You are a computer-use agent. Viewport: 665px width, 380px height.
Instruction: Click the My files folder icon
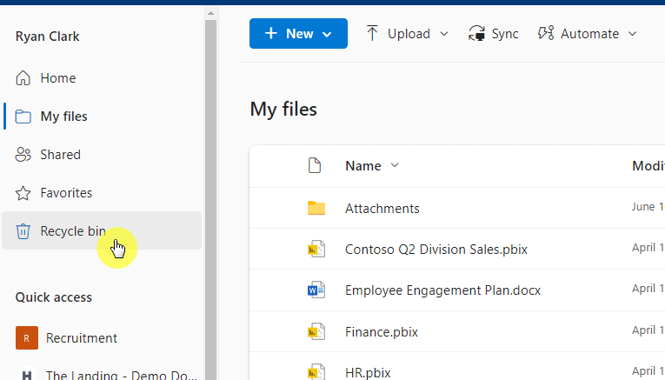[x=23, y=117]
